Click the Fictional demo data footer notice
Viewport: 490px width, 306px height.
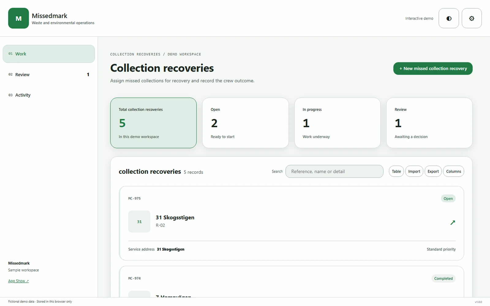coord(40,301)
